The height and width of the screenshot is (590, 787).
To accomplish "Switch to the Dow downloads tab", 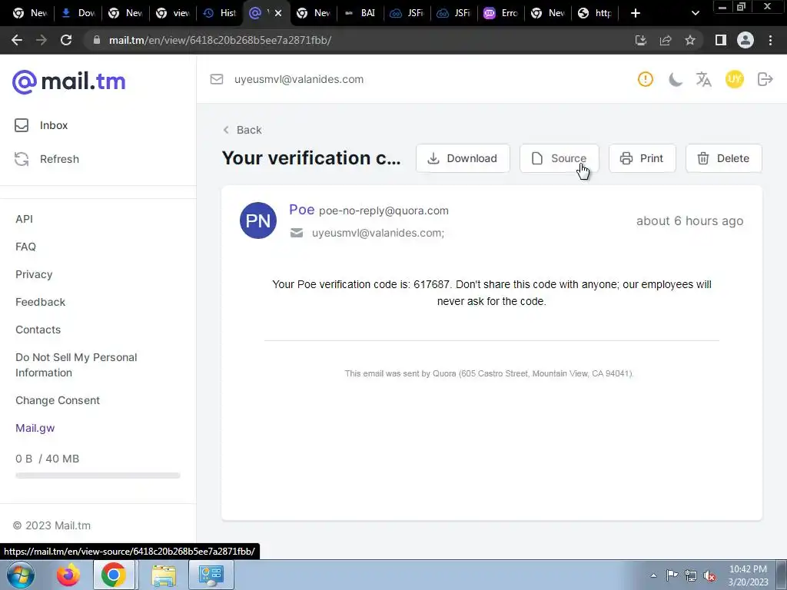I will point(79,13).
